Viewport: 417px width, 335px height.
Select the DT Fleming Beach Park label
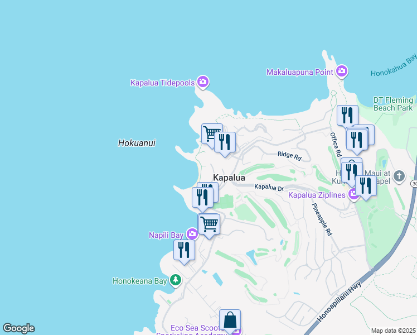click(x=393, y=104)
